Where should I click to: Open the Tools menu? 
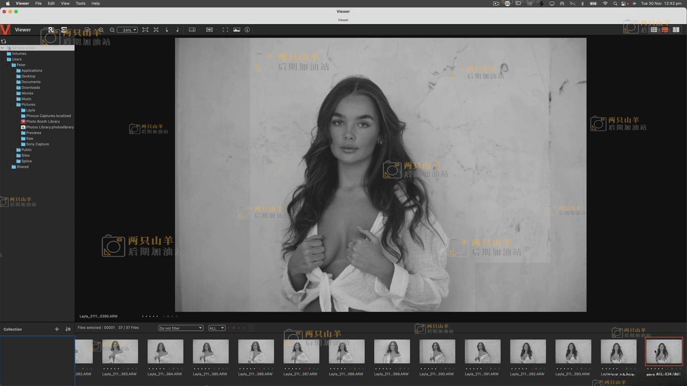pos(80,4)
